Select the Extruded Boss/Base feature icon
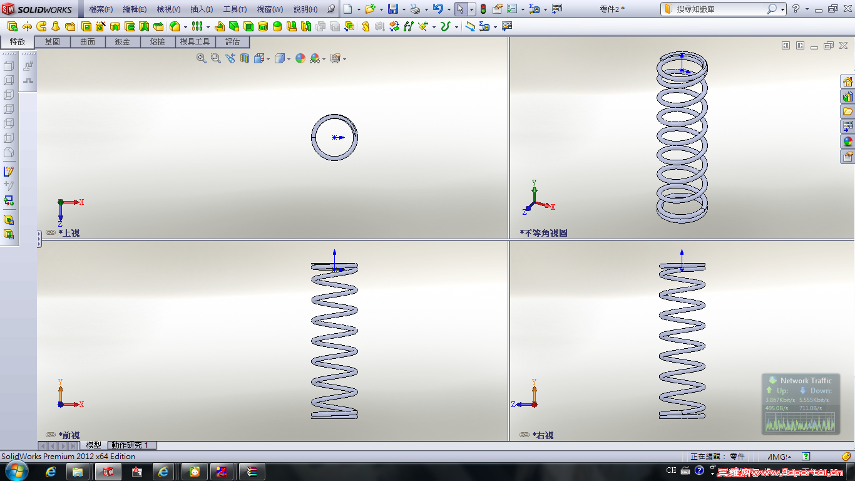Screen dimensions: 855x481 (12, 26)
